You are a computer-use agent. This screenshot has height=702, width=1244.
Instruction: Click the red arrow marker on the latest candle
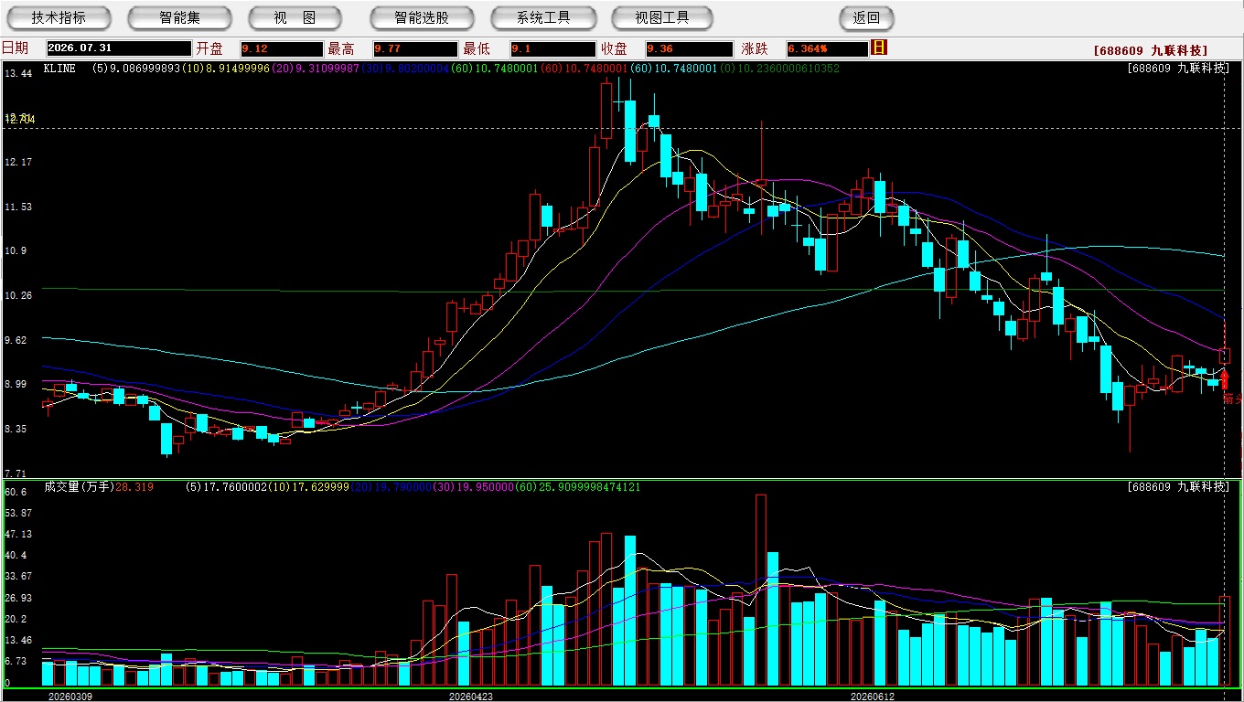1225,379
